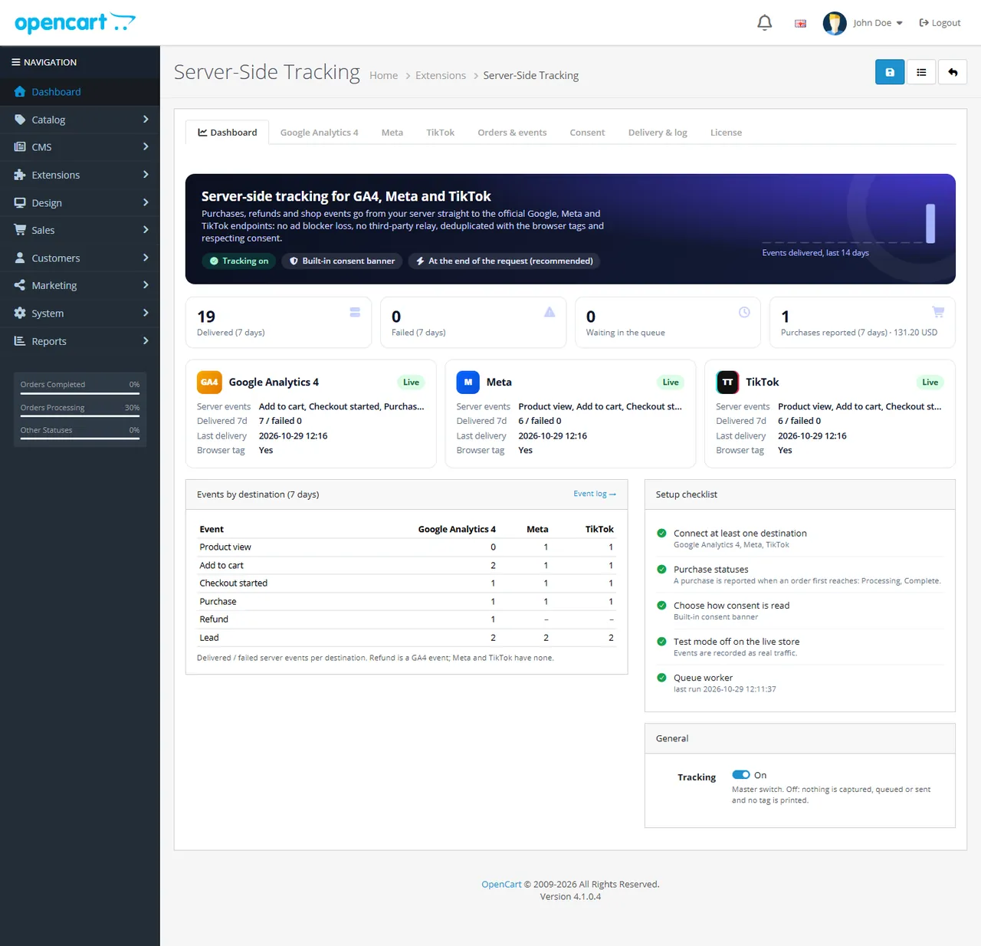Click the Logout link
The width and height of the screenshot is (981, 946).
[940, 23]
